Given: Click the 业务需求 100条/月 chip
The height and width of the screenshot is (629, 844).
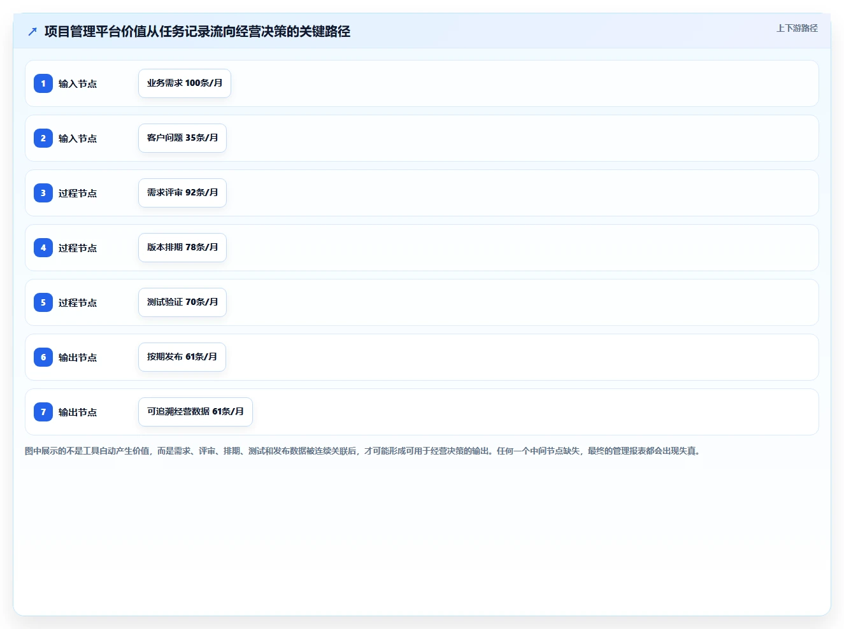Looking at the screenshot, I should 185,83.
